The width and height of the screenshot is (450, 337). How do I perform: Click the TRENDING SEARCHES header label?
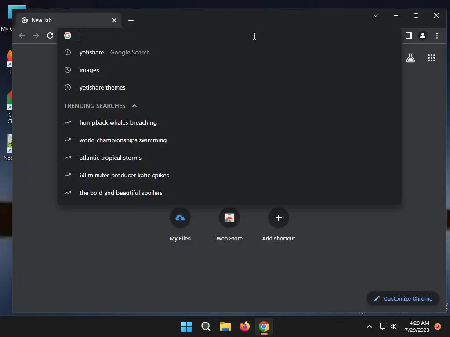point(95,106)
